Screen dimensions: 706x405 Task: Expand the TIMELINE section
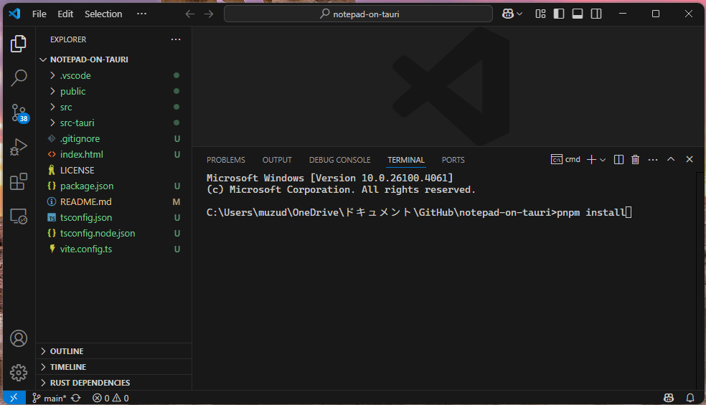point(113,367)
